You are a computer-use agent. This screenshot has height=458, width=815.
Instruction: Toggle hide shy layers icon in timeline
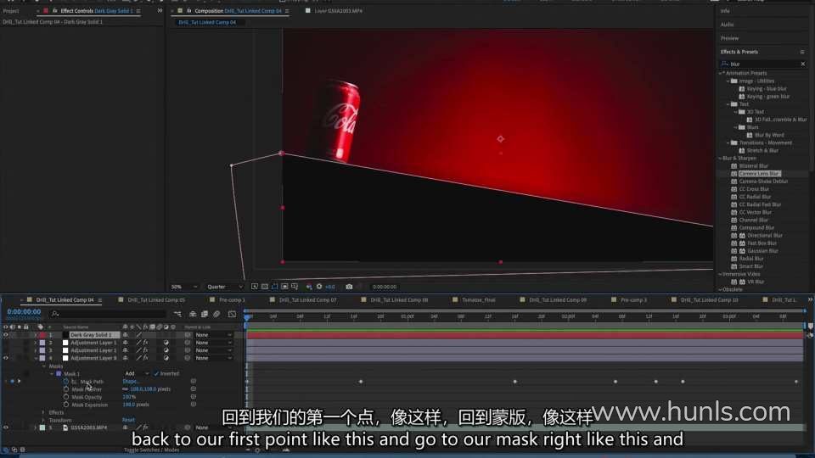[193, 314]
